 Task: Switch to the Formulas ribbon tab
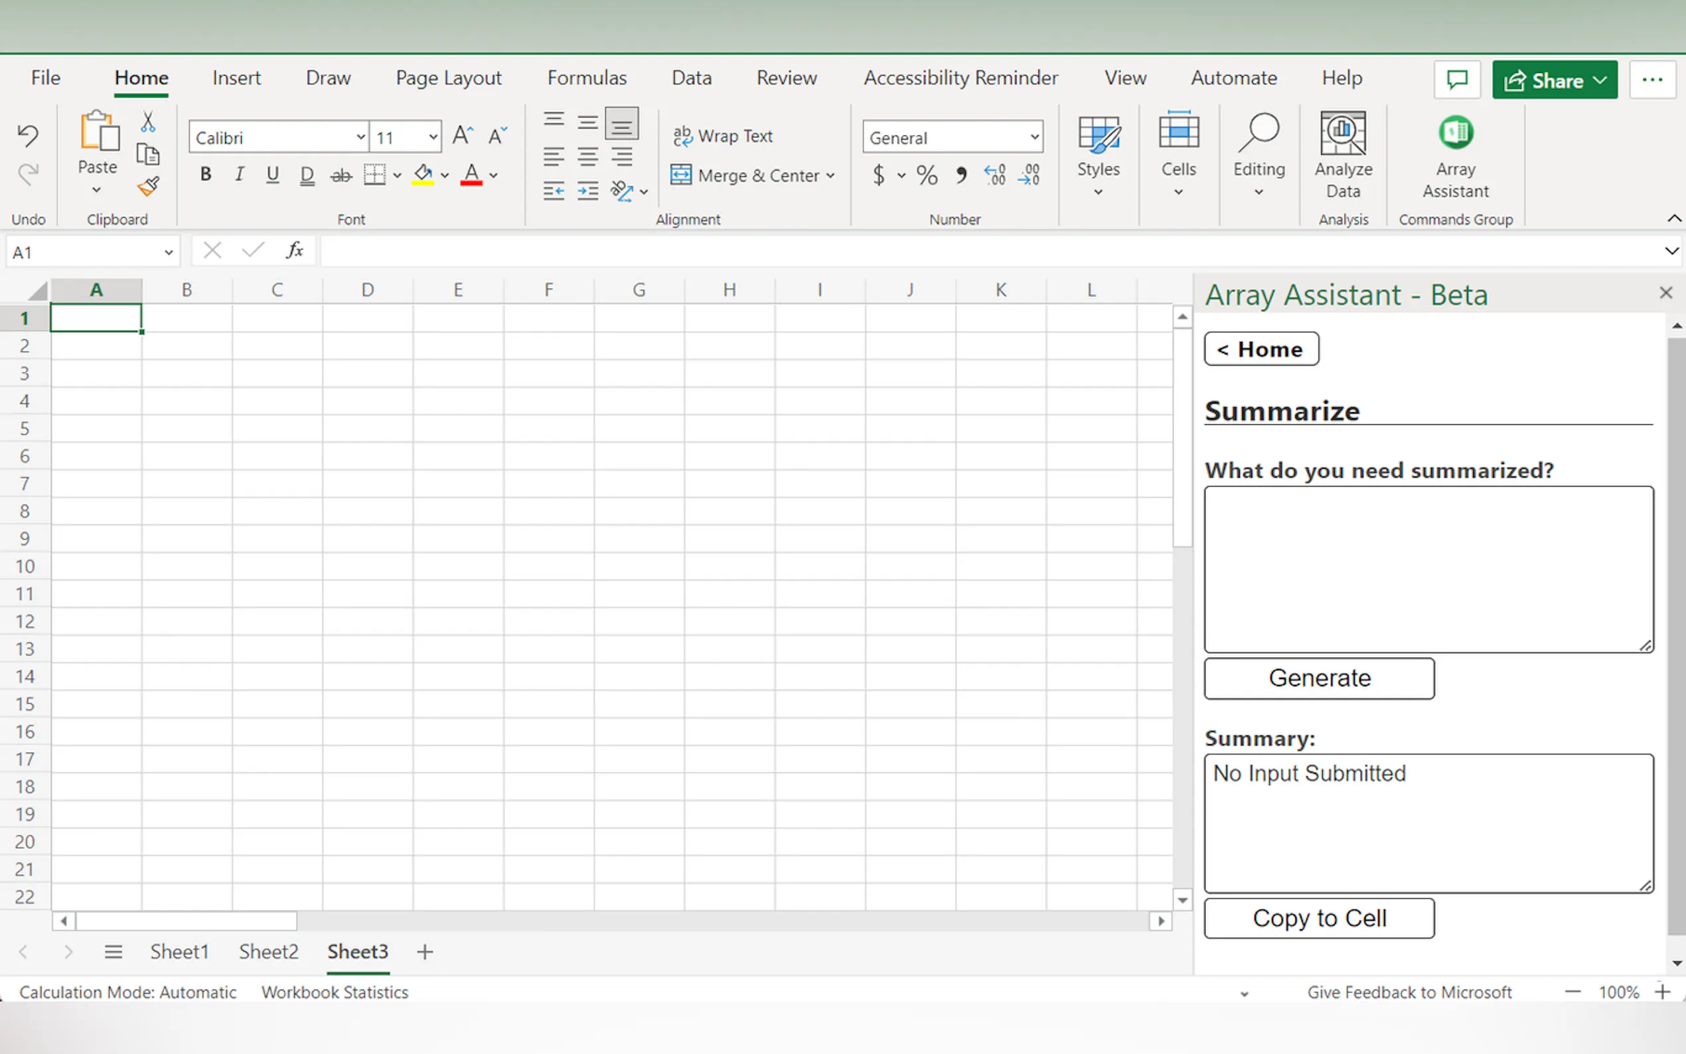(x=586, y=78)
